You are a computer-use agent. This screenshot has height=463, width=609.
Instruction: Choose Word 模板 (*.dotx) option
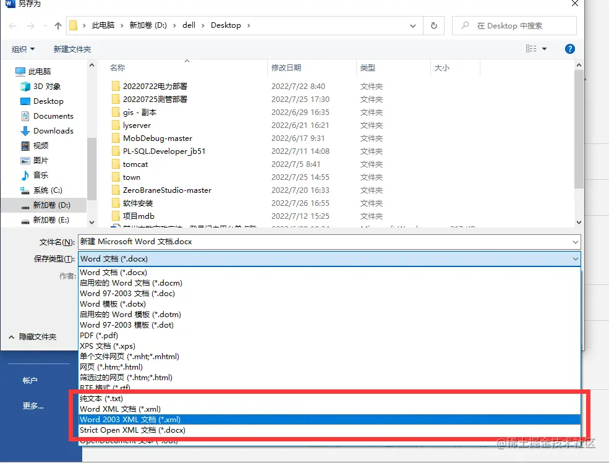pyautogui.click(x=330, y=304)
